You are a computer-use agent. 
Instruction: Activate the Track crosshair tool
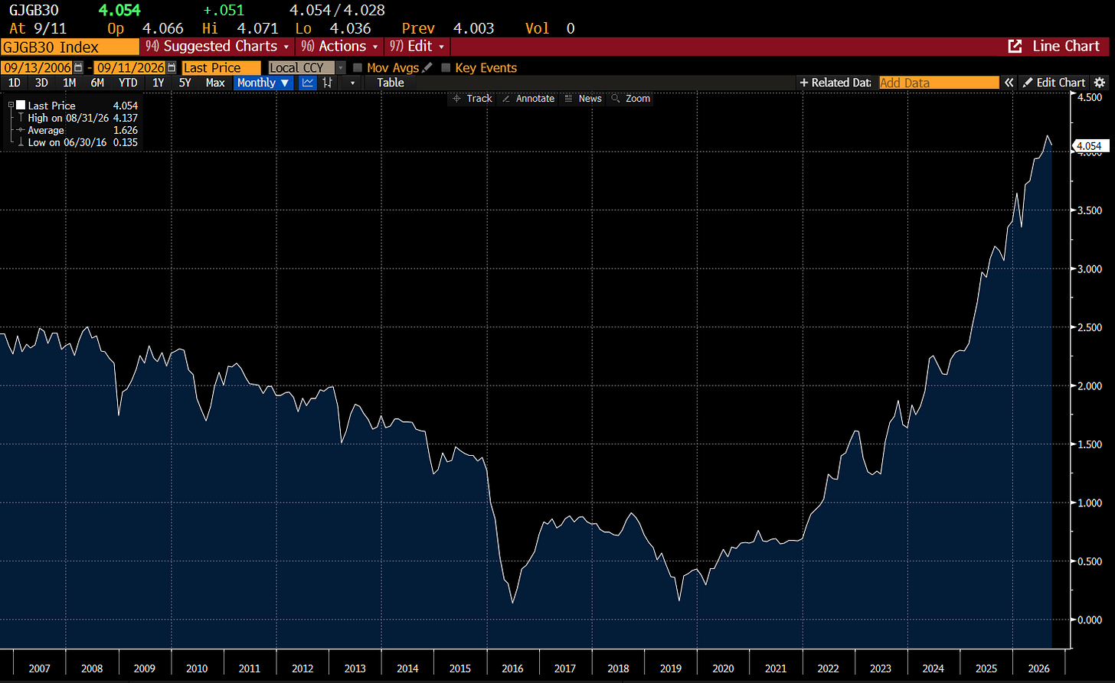tap(472, 99)
